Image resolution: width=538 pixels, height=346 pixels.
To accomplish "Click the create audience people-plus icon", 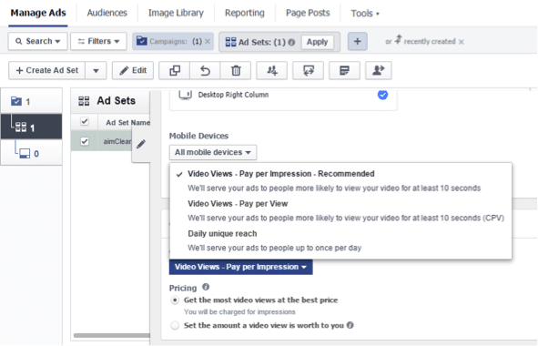I will click(272, 70).
